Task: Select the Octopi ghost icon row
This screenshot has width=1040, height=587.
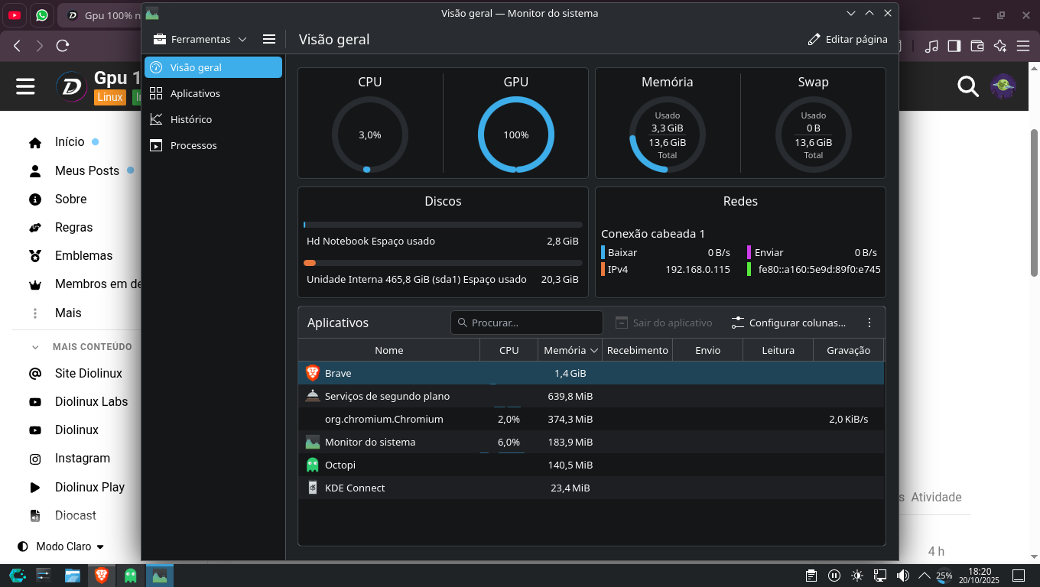Action: click(x=312, y=465)
